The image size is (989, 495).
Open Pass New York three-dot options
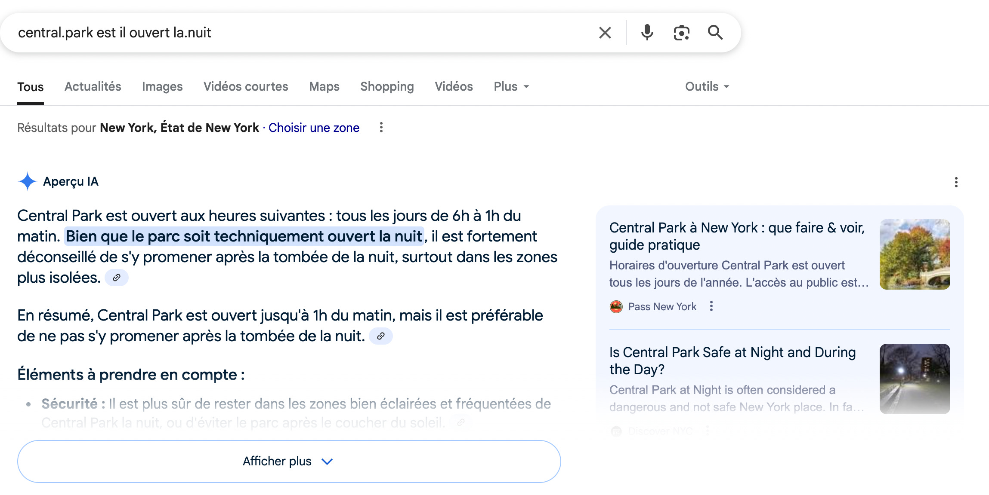click(711, 306)
